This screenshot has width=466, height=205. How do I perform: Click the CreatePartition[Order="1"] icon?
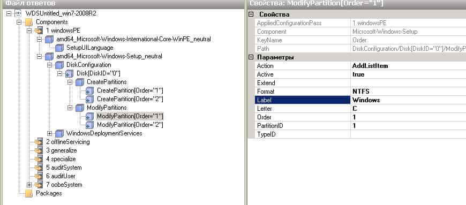click(x=89, y=90)
